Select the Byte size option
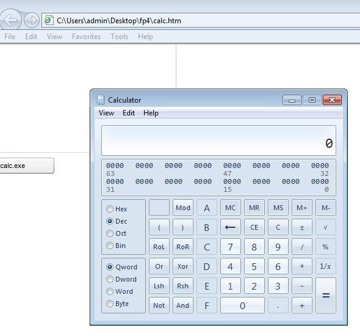 (110, 304)
